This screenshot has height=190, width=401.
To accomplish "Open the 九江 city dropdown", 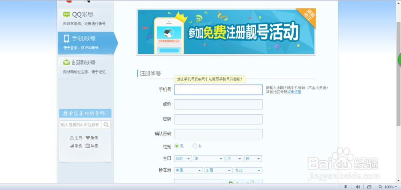I will (248, 171).
